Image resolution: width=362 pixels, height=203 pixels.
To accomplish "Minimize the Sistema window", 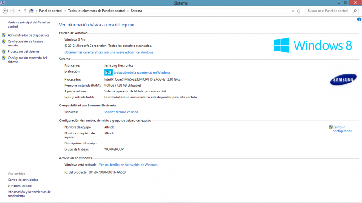I will pos(338,3).
